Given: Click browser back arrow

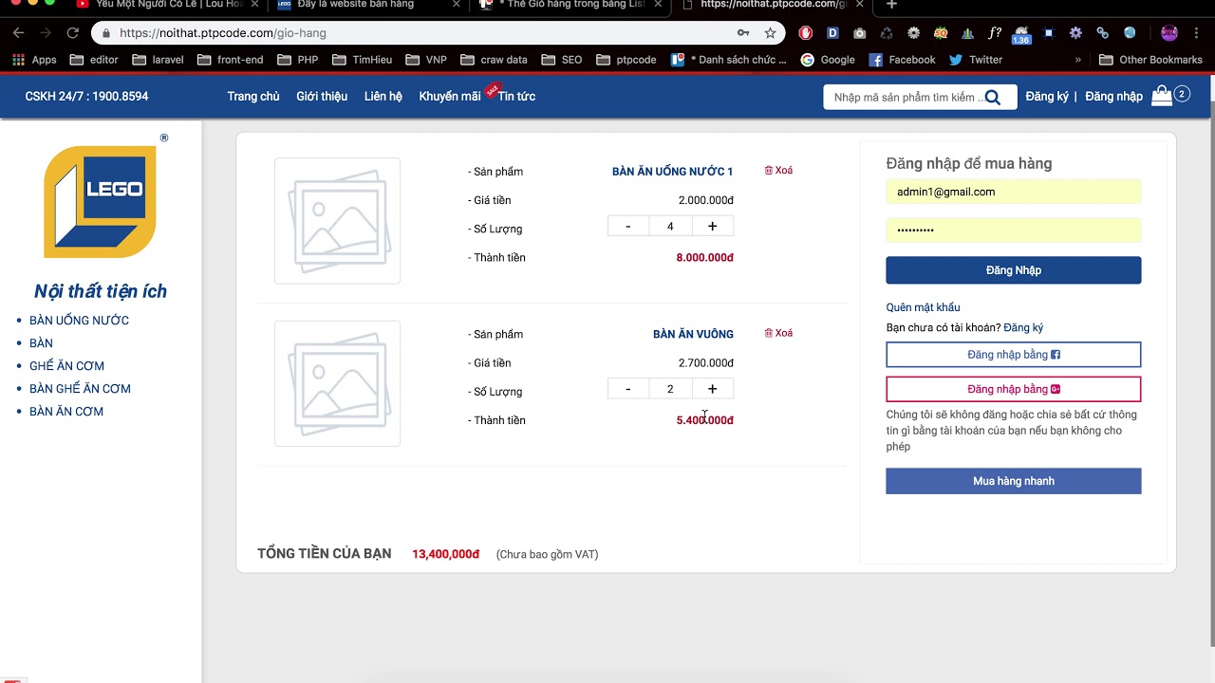Looking at the screenshot, I should 18,33.
